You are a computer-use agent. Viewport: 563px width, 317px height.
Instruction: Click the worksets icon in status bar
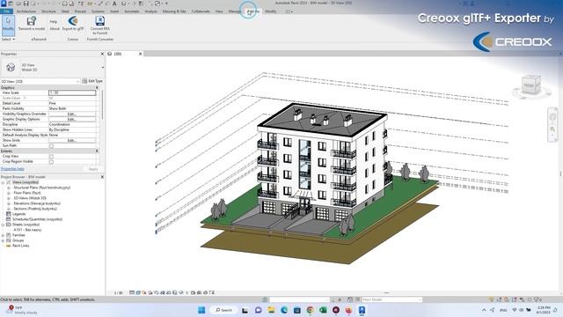point(265,299)
